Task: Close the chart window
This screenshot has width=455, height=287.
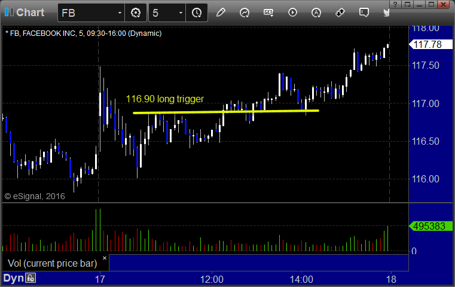Action: 444,4
